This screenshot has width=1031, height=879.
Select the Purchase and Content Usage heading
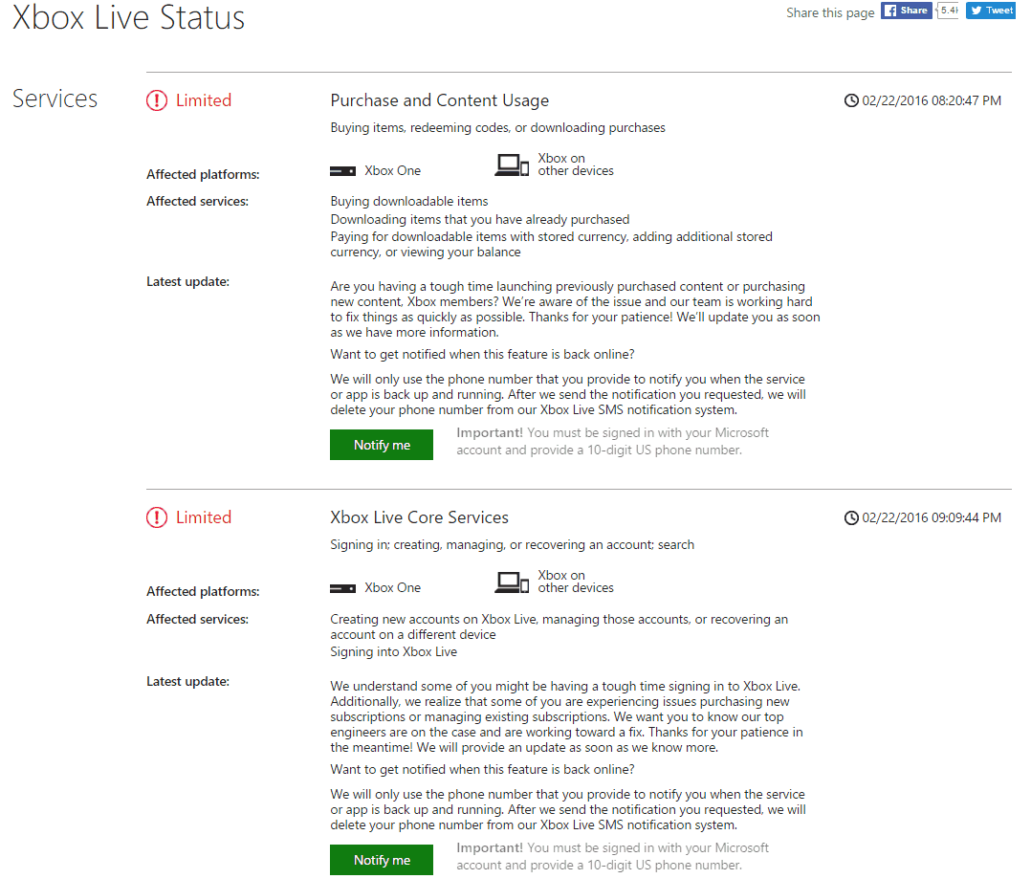(439, 100)
